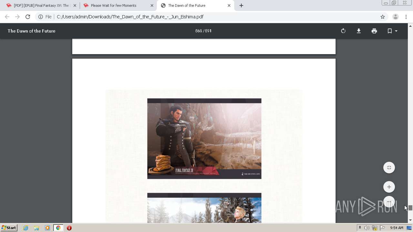This screenshot has width=413, height=232.
Task: Click the Gladiolus Square Enix Cafe image
Action: click(204, 139)
